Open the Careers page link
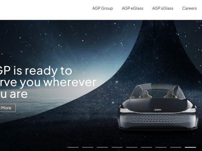 click(x=189, y=8)
